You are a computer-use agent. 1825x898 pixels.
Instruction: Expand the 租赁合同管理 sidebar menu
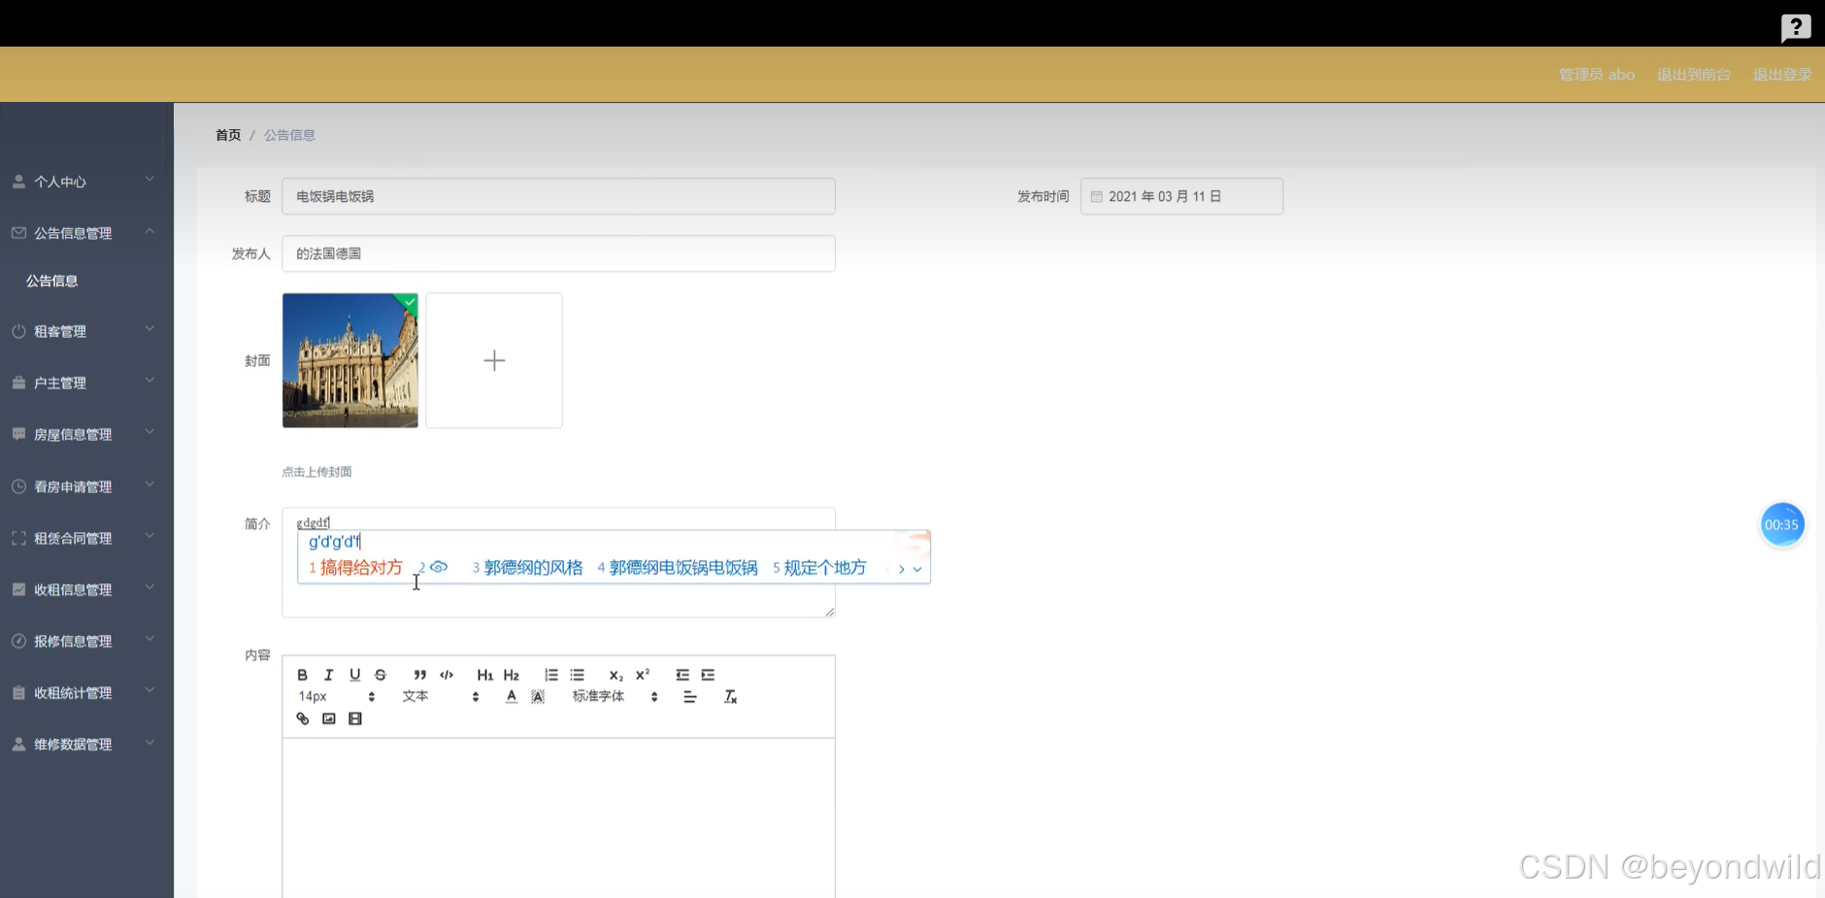coord(86,538)
